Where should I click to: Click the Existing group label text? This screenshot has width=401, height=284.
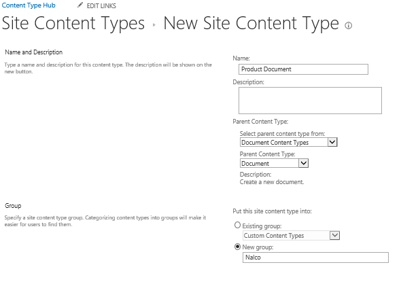pyautogui.click(x=262, y=226)
